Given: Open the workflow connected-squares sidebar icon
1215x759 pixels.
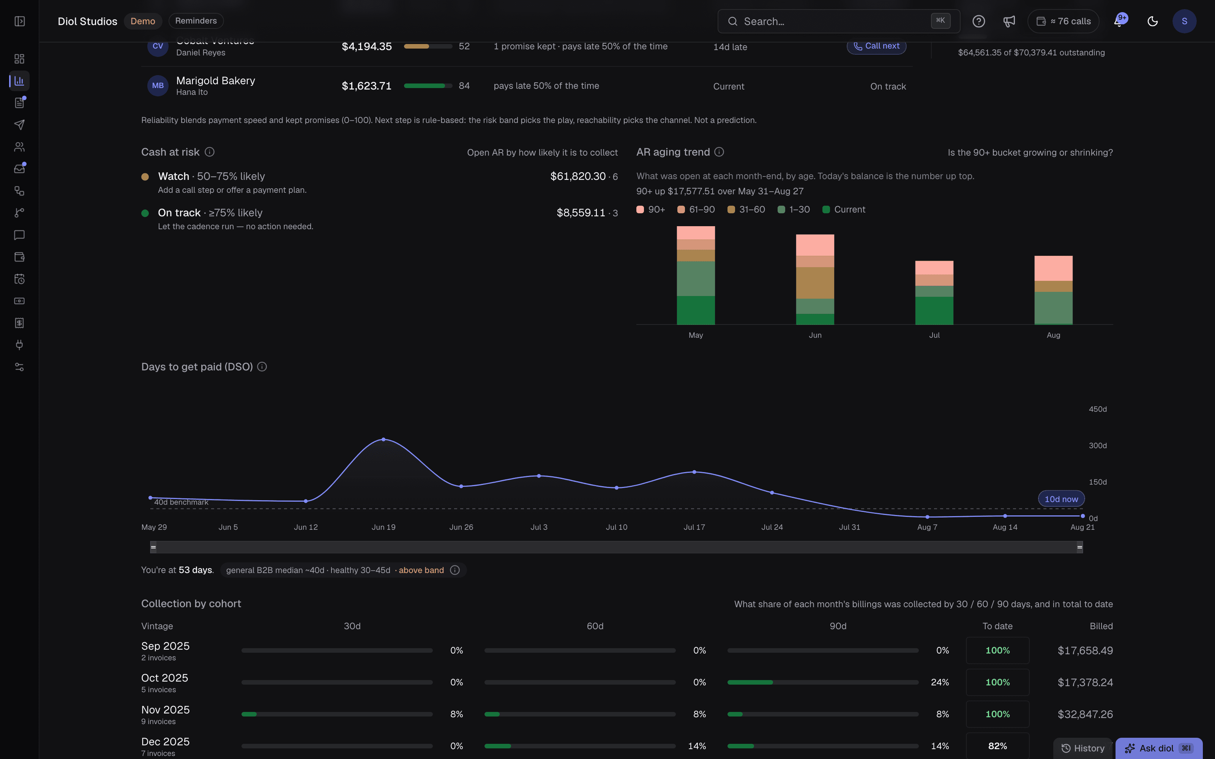Looking at the screenshot, I should (19, 191).
